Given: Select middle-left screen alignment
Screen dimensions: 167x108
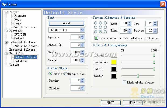Looking at the screenshot, I should (x=96, y=27).
